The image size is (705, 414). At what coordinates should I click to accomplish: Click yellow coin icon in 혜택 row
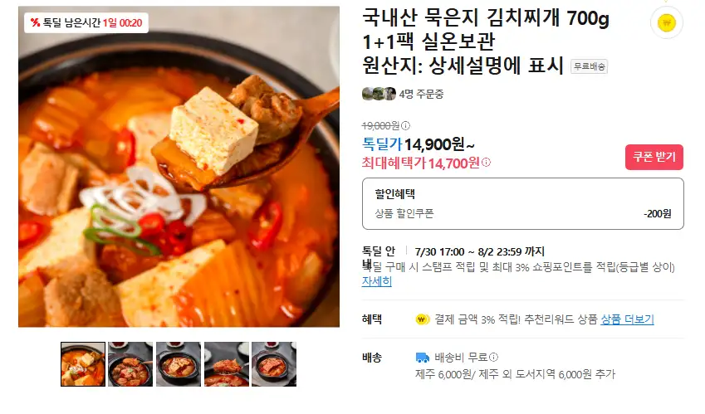coord(422,319)
